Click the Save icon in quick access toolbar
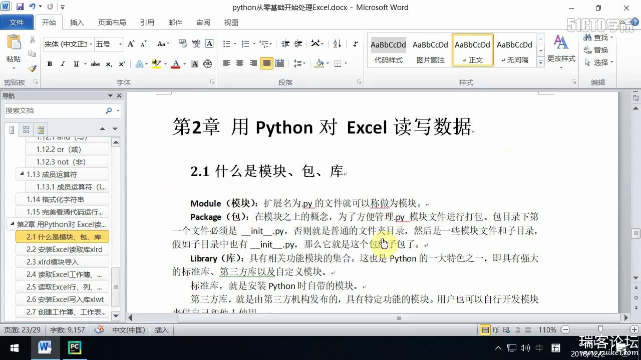The width and height of the screenshot is (641, 360). point(20,7)
